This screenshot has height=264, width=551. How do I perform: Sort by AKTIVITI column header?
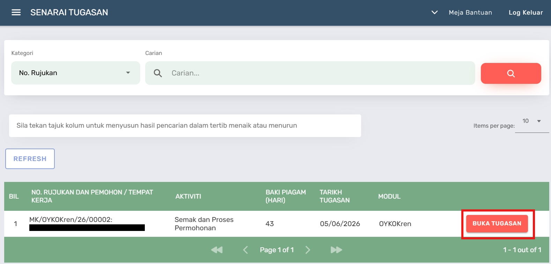point(188,197)
